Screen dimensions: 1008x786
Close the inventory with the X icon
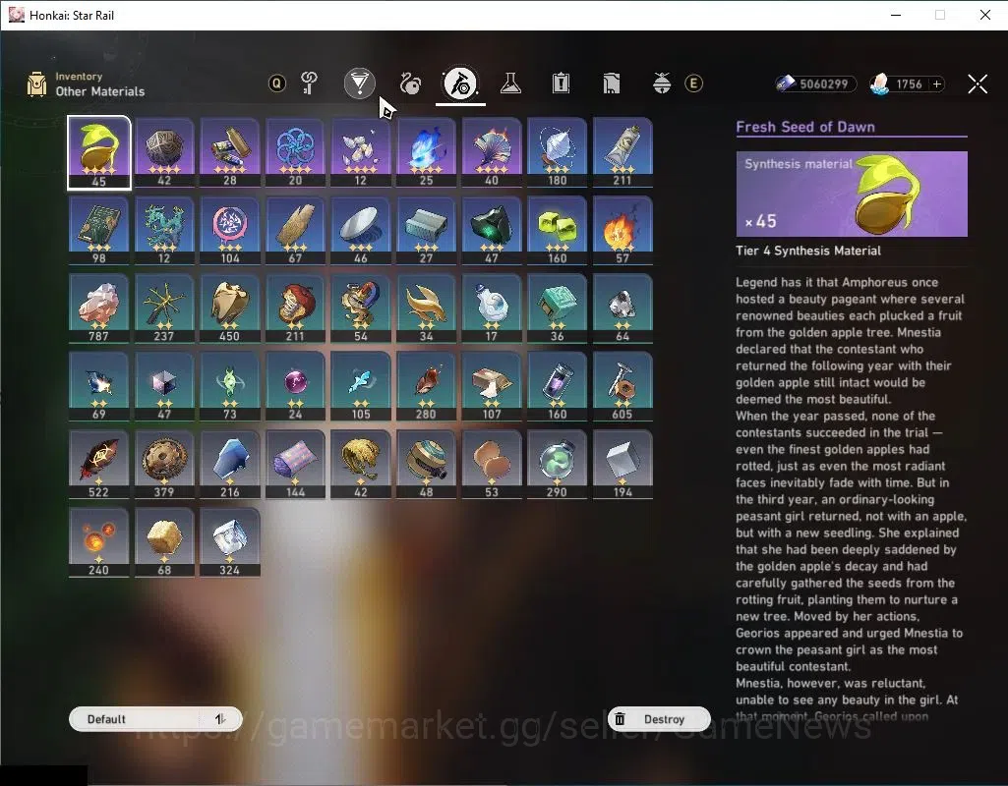[978, 84]
